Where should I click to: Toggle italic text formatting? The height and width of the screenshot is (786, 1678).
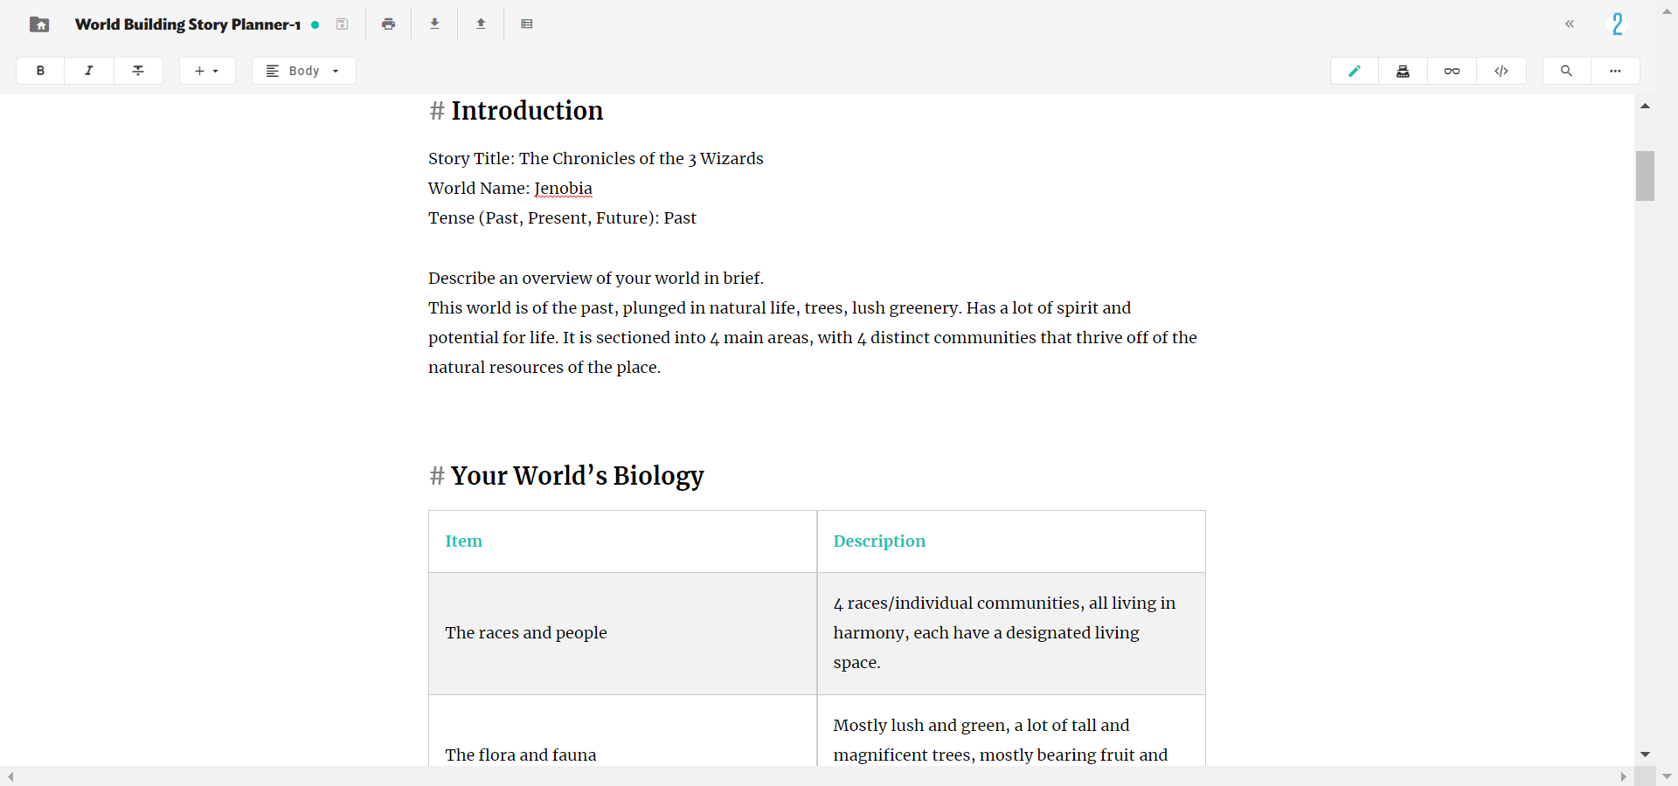coord(89,71)
